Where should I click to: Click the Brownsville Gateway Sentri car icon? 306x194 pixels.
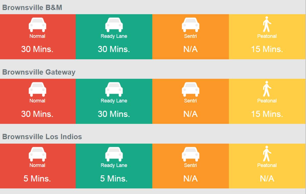coord(190,89)
